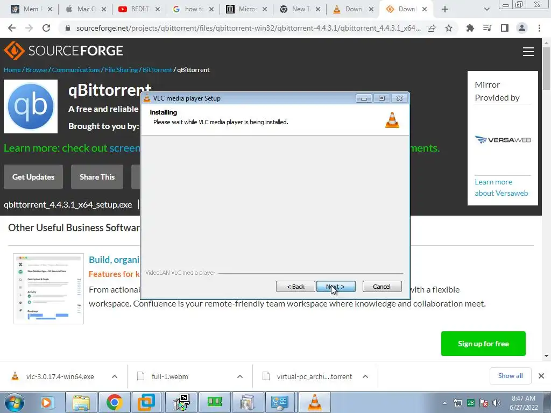Click Learn more about Versaweb link
This screenshot has height=413, width=551.
point(501,188)
